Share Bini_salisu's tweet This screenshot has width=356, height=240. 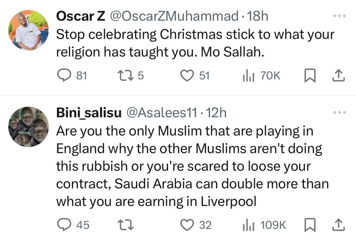point(338,225)
